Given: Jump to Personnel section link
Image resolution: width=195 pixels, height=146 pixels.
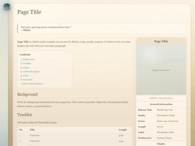Looking at the screenshot, I should (27, 80).
